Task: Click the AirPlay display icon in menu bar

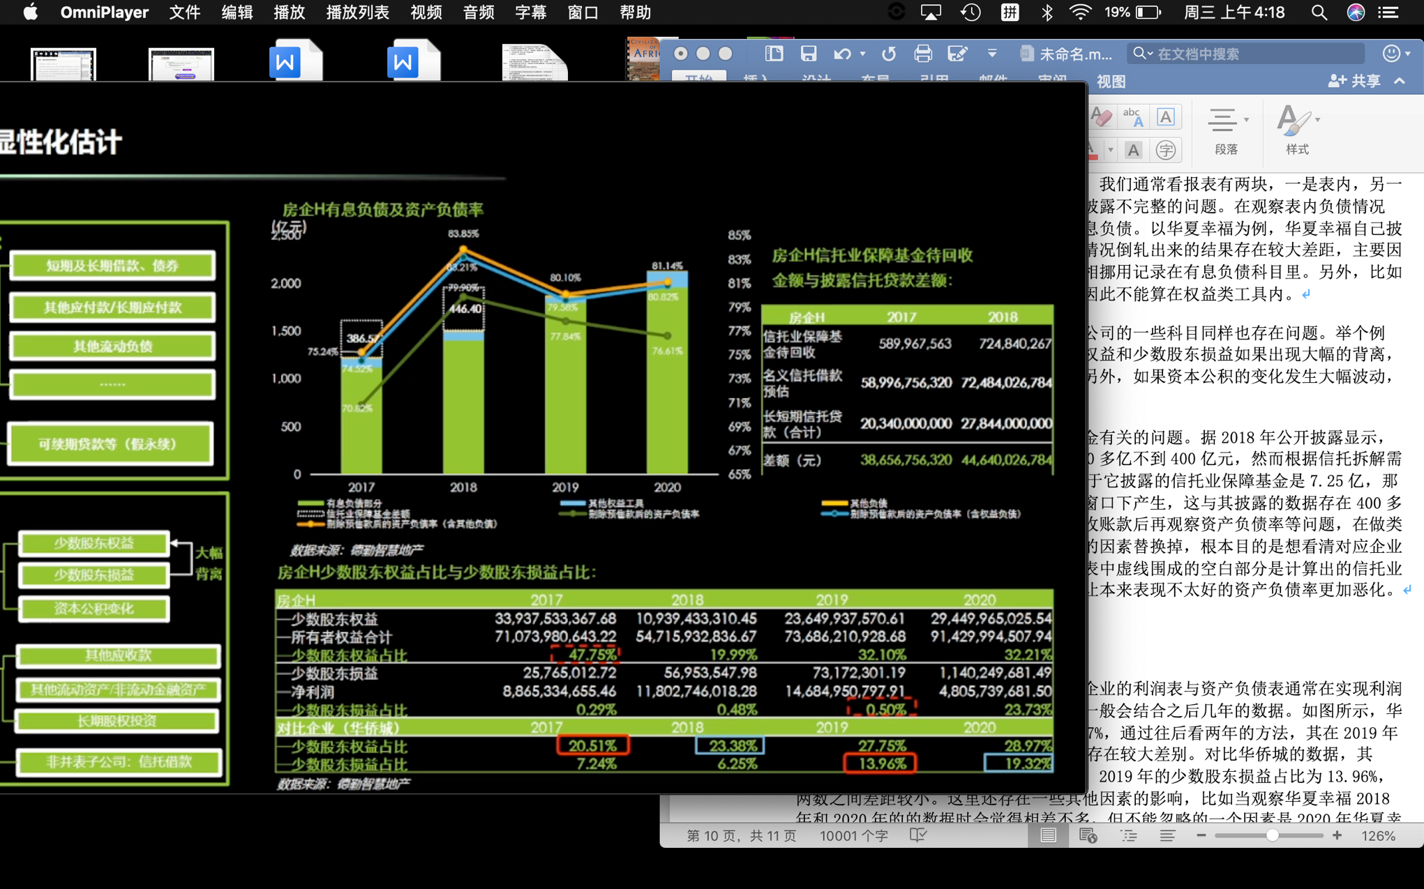Action: tap(931, 13)
